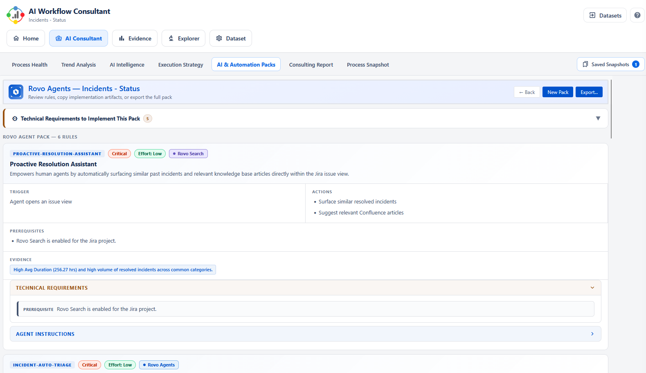
Task: Click the Effort: Low badge on Proactive Resolution Assistant
Action: pos(150,154)
